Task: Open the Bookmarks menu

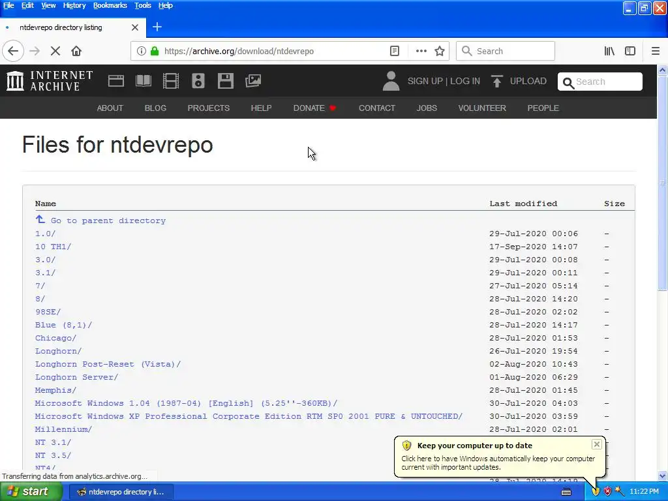Action: pos(110,5)
